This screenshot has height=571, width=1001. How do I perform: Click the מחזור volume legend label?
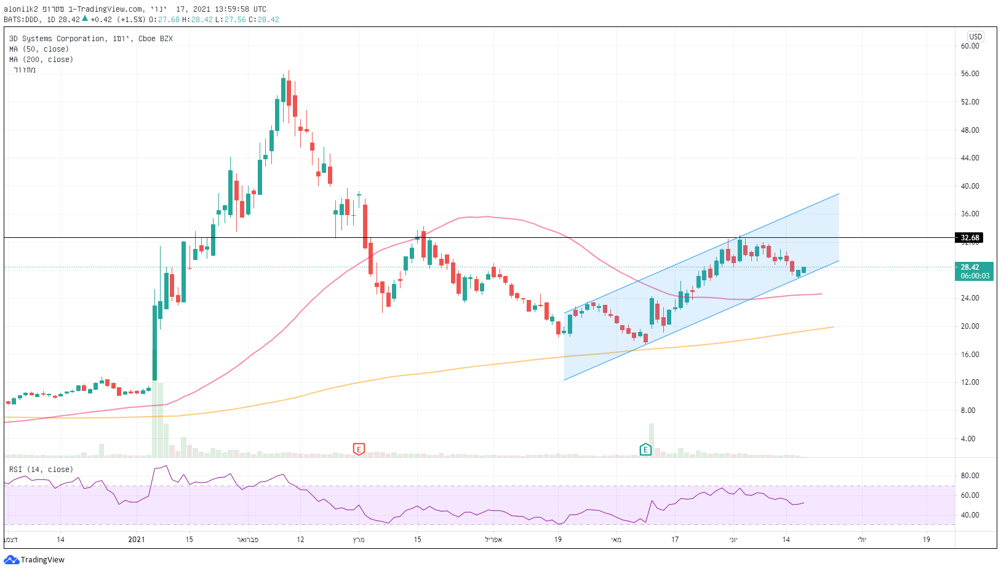pos(25,70)
